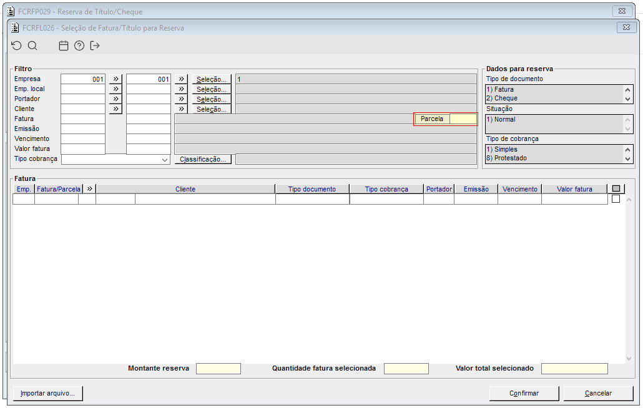The height and width of the screenshot is (408, 643).
Task: Click the first Cliente filter input field
Action: pyautogui.click(x=83, y=109)
